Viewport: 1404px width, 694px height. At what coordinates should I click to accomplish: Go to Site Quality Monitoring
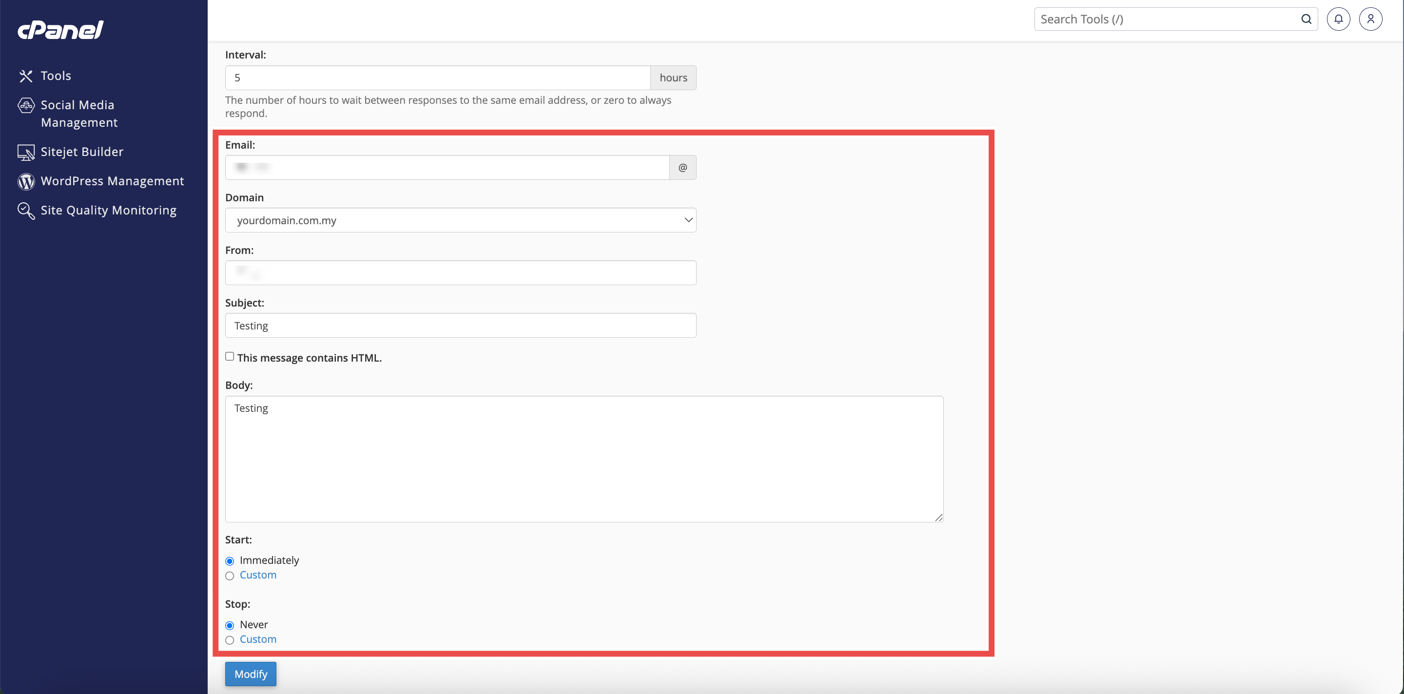(x=108, y=210)
